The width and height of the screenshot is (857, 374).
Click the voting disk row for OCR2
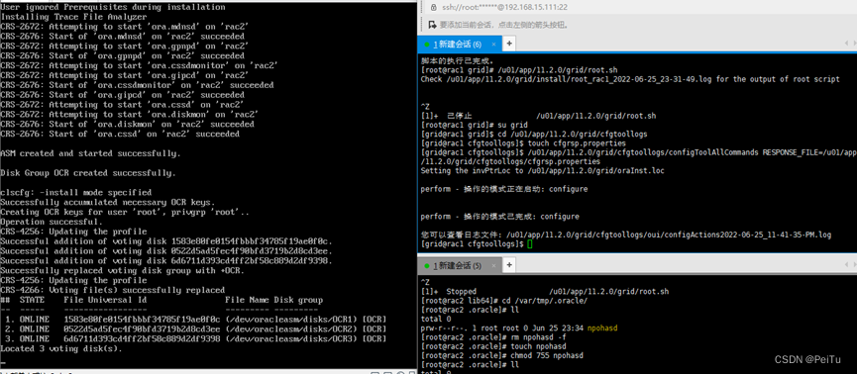[x=193, y=329]
